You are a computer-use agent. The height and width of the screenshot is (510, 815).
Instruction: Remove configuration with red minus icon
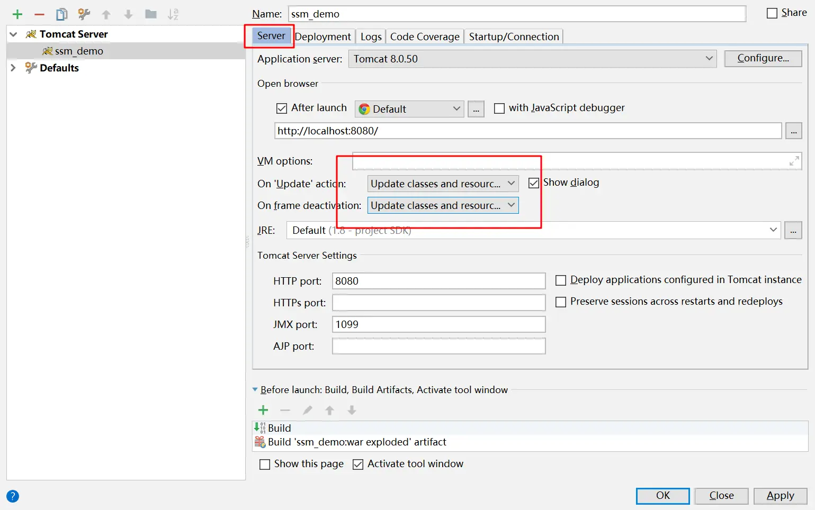(x=39, y=14)
